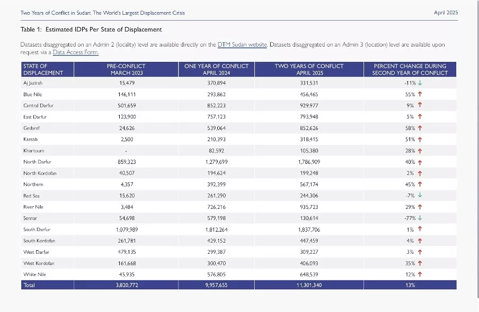479x312 pixels.
Task: Select the Two Years of Conflict header
Action: click(x=309, y=69)
